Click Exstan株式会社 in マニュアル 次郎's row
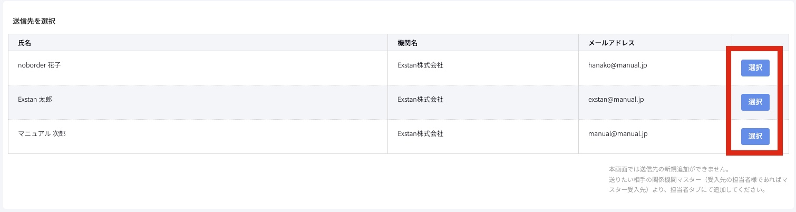The height and width of the screenshot is (212, 796). 420,134
